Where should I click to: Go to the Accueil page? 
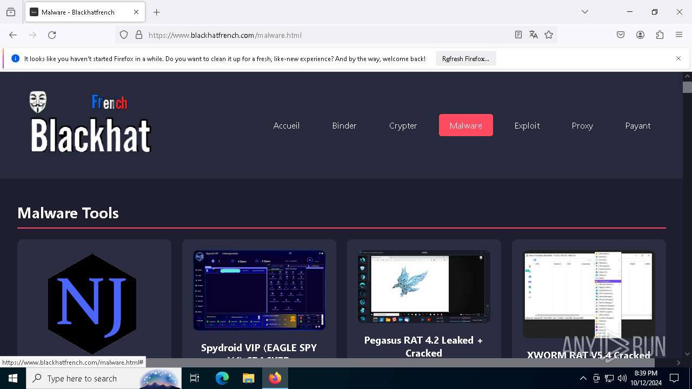[287, 125]
